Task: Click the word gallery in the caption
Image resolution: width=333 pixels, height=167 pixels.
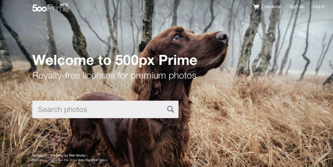Action: [x=103, y=160]
